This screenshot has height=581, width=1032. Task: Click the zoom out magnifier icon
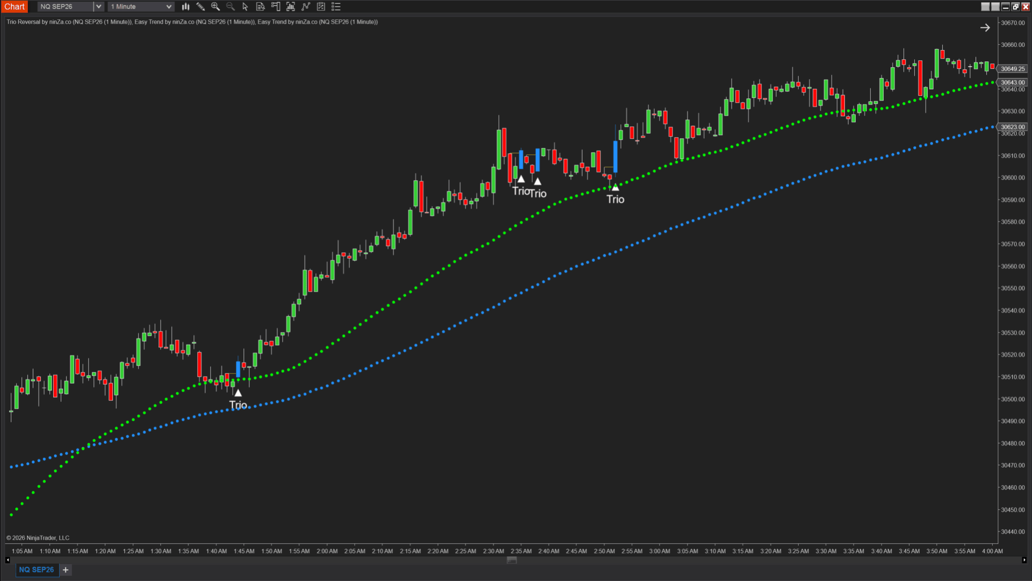[x=231, y=6]
